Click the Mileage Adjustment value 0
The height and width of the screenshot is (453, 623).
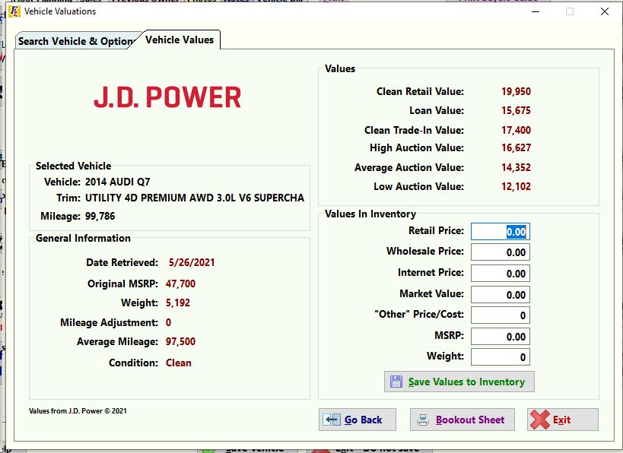pos(168,322)
